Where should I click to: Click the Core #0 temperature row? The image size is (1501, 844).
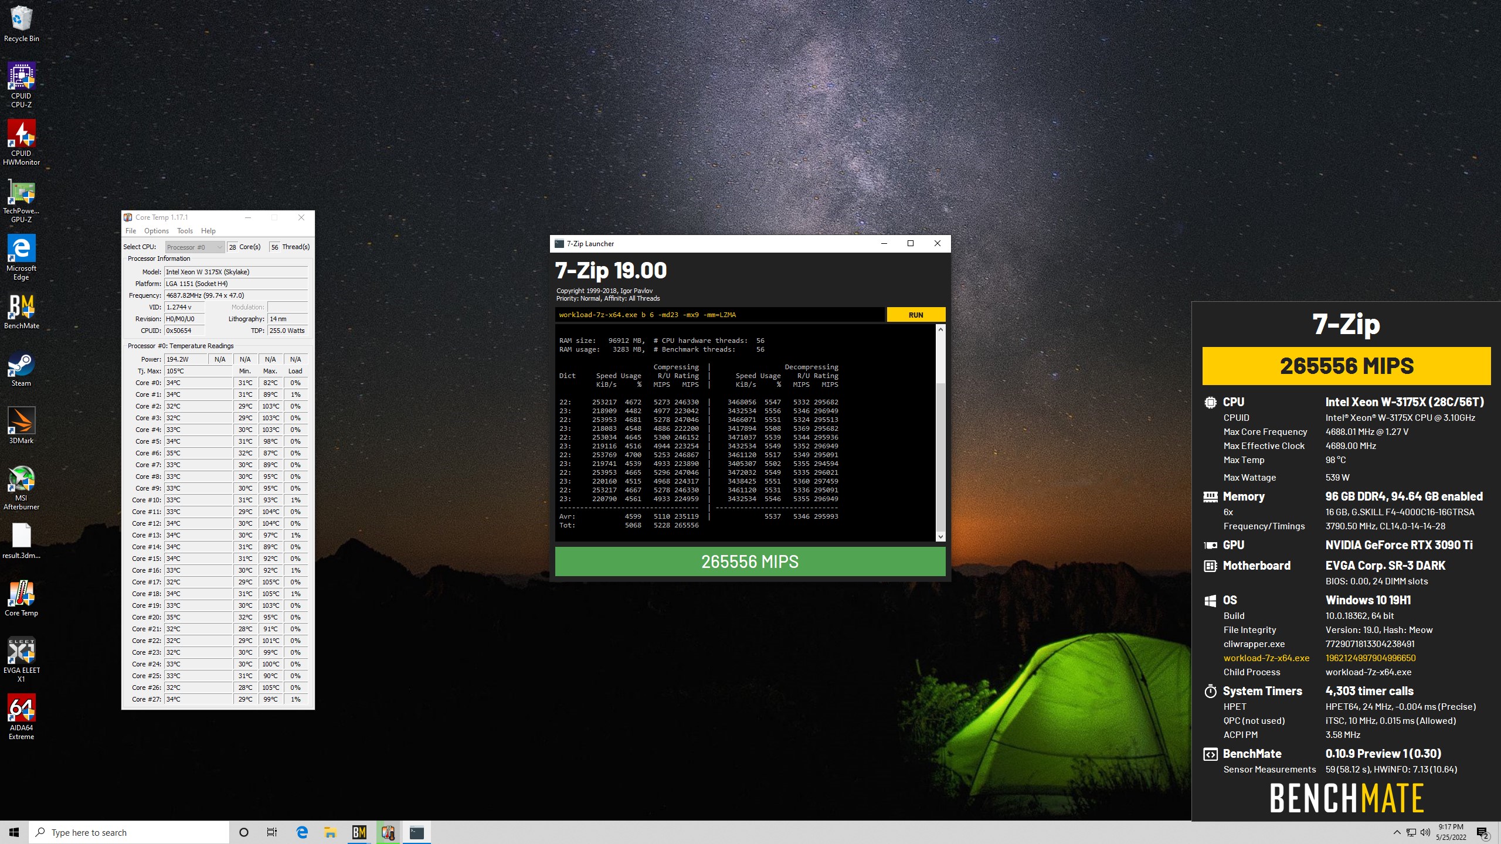(218, 383)
